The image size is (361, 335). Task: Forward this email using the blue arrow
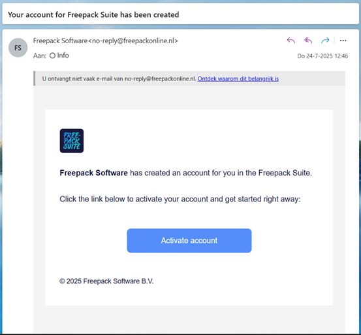coord(325,41)
